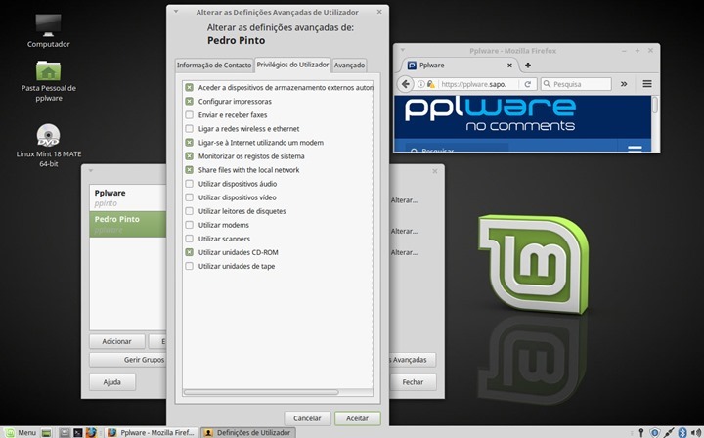Click the Cancelar button
Viewport: 704px width, 438px height.
pos(307,418)
